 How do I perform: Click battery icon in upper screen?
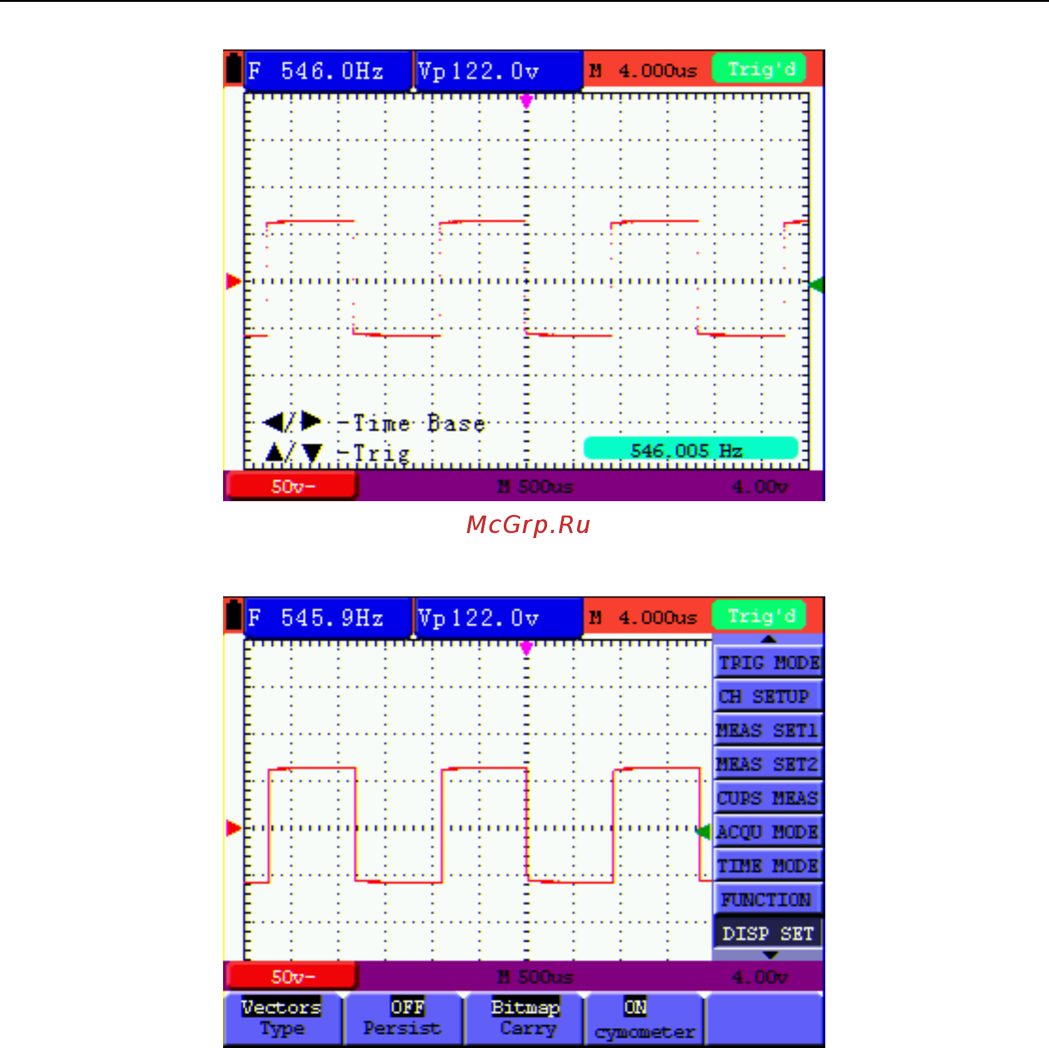(x=234, y=68)
